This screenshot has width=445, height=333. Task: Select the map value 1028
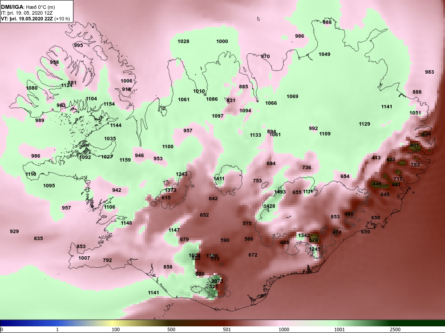pyautogui.click(x=183, y=41)
